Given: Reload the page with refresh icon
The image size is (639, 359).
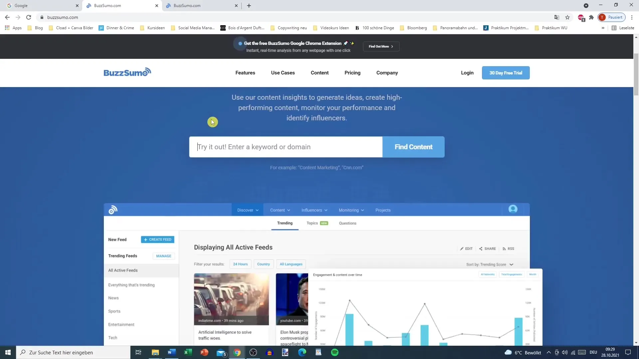Looking at the screenshot, I should (29, 17).
